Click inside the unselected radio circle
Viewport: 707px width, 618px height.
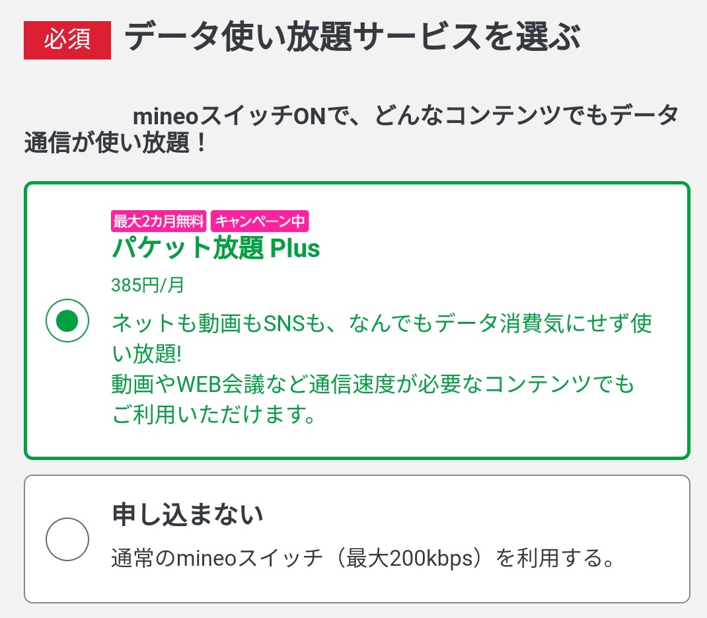click(67, 539)
